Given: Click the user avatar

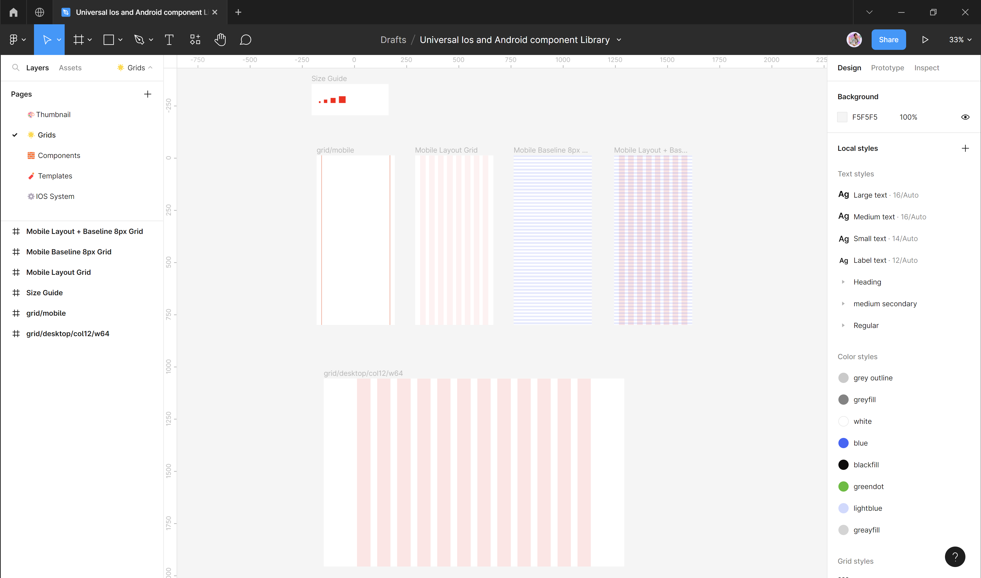Looking at the screenshot, I should [x=854, y=40].
